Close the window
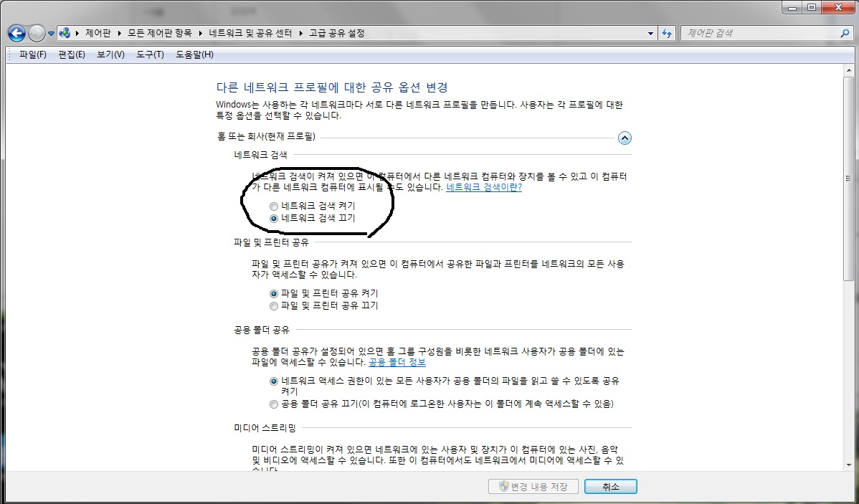Image resolution: width=859 pixels, height=504 pixels. [x=838, y=7]
